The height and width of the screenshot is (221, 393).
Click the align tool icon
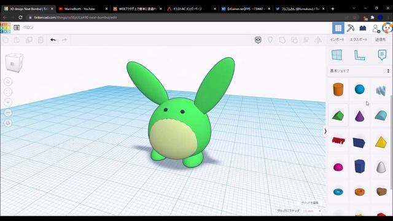306,40
